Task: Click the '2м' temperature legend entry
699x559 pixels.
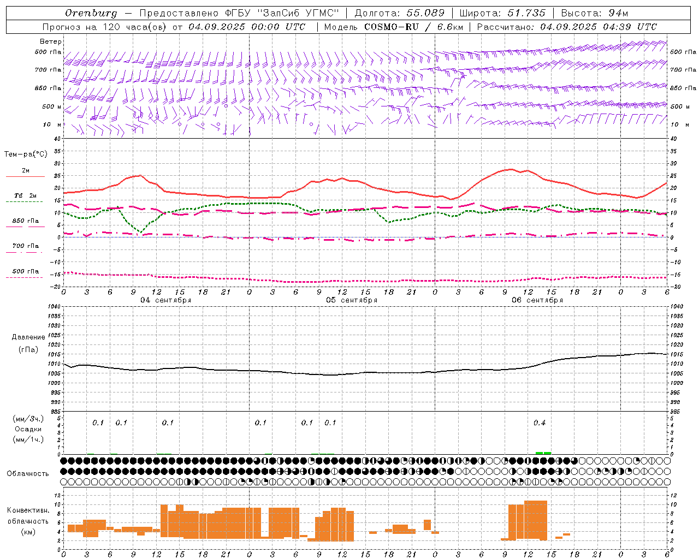Action: point(26,171)
